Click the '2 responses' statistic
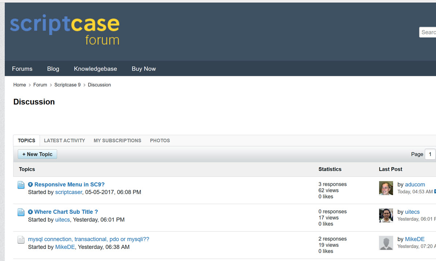The width and height of the screenshot is (436, 261). (332, 239)
